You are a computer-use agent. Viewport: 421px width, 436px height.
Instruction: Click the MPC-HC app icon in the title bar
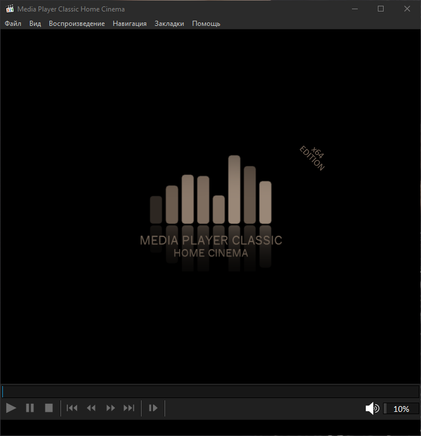point(10,9)
